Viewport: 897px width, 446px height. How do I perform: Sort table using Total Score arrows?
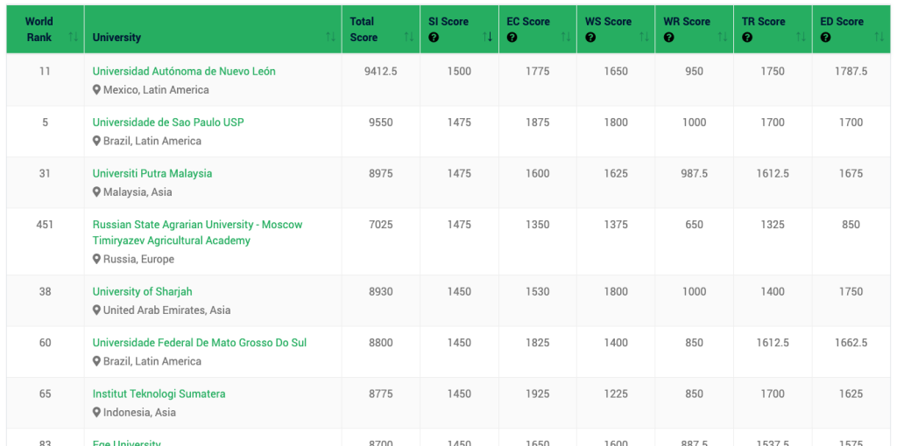click(x=409, y=37)
